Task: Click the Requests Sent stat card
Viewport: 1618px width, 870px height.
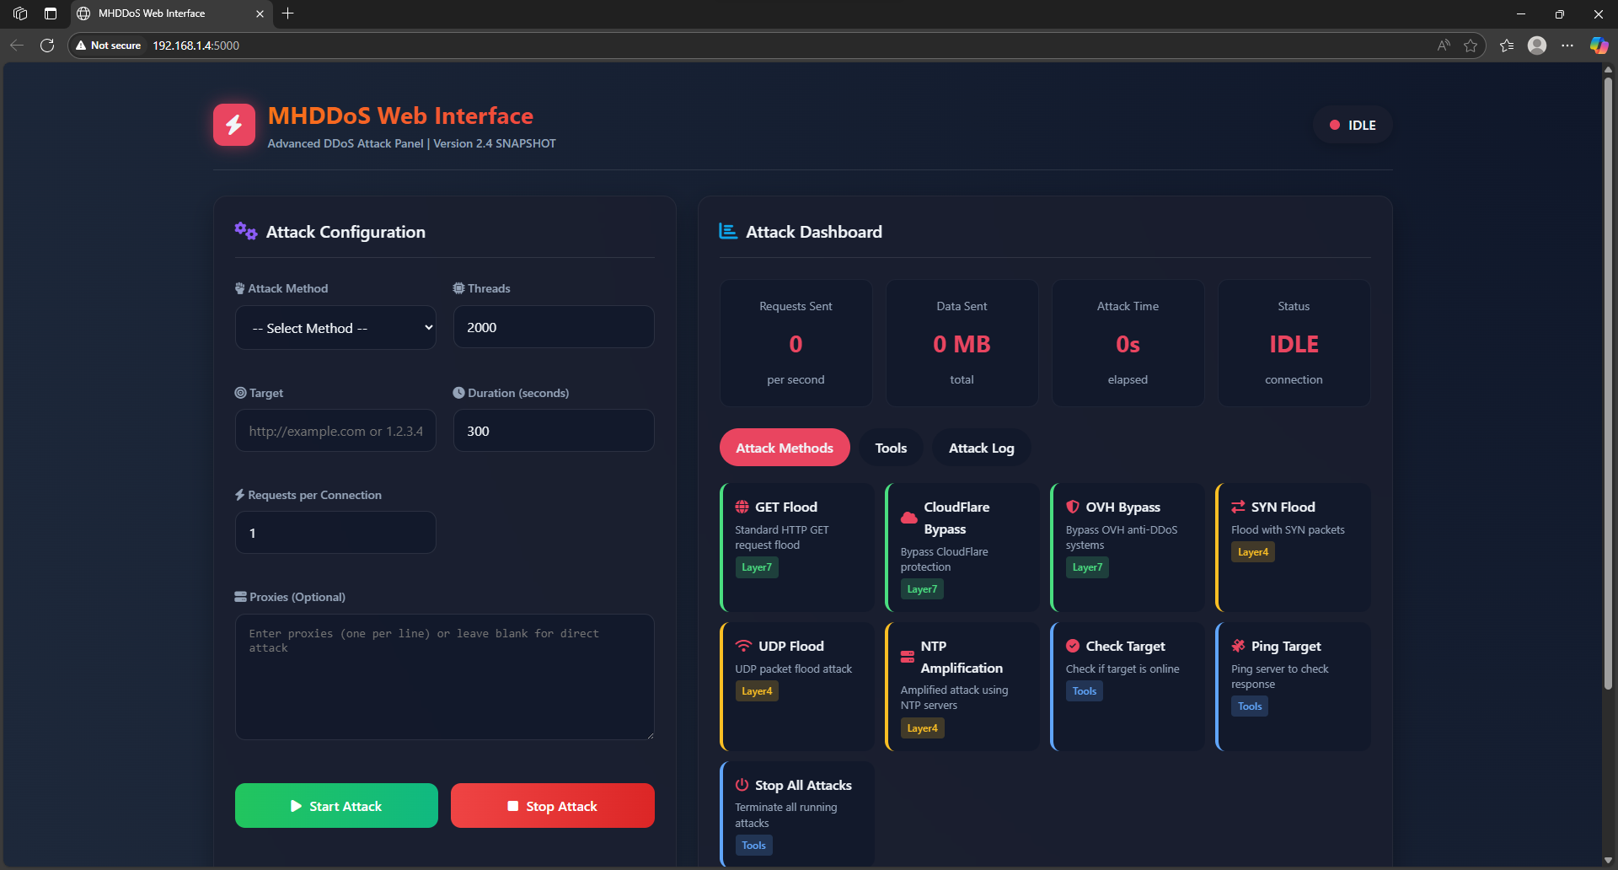Action: tap(796, 343)
